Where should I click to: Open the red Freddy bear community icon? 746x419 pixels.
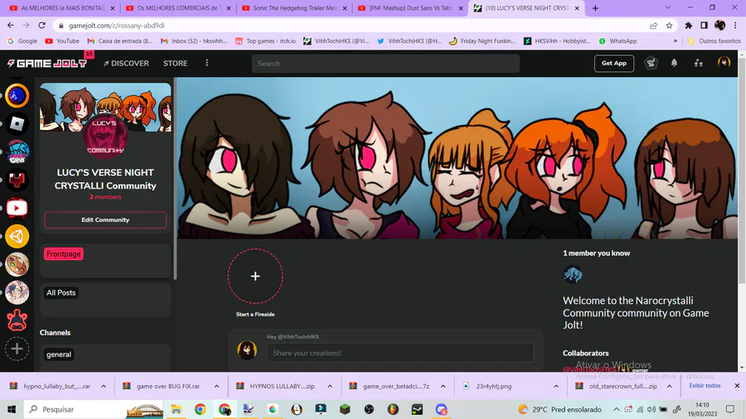17,320
